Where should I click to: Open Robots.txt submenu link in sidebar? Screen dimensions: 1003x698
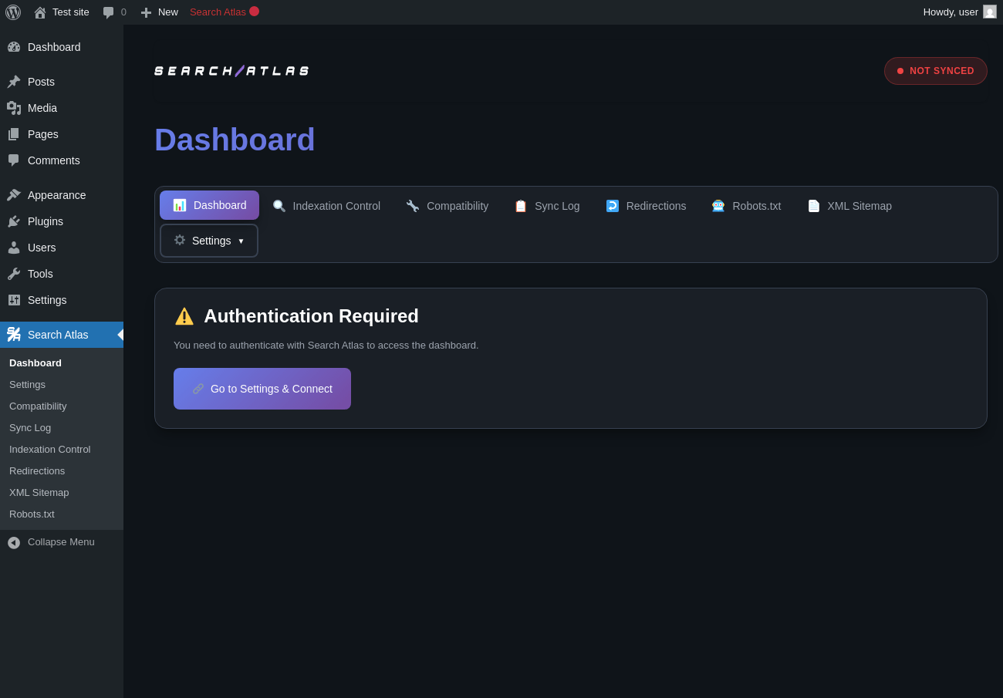coord(32,514)
